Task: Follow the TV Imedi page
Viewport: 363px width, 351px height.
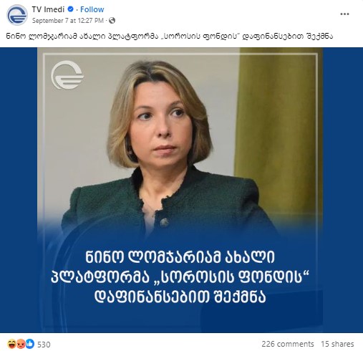Action: click(92, 9)
